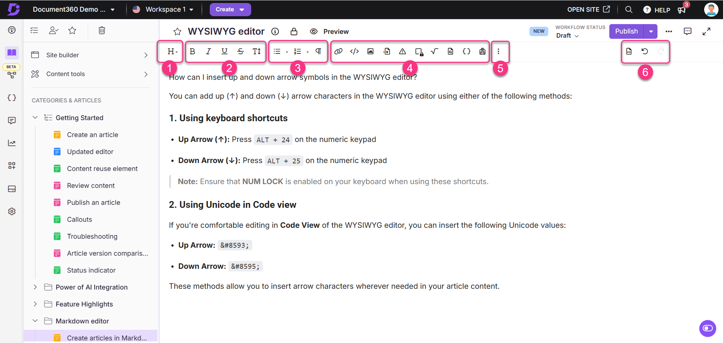This screenshot has height=343, width=723.
Task: Open Analytics chart icon
Action: pyautogui.click(x=12, y=143)
